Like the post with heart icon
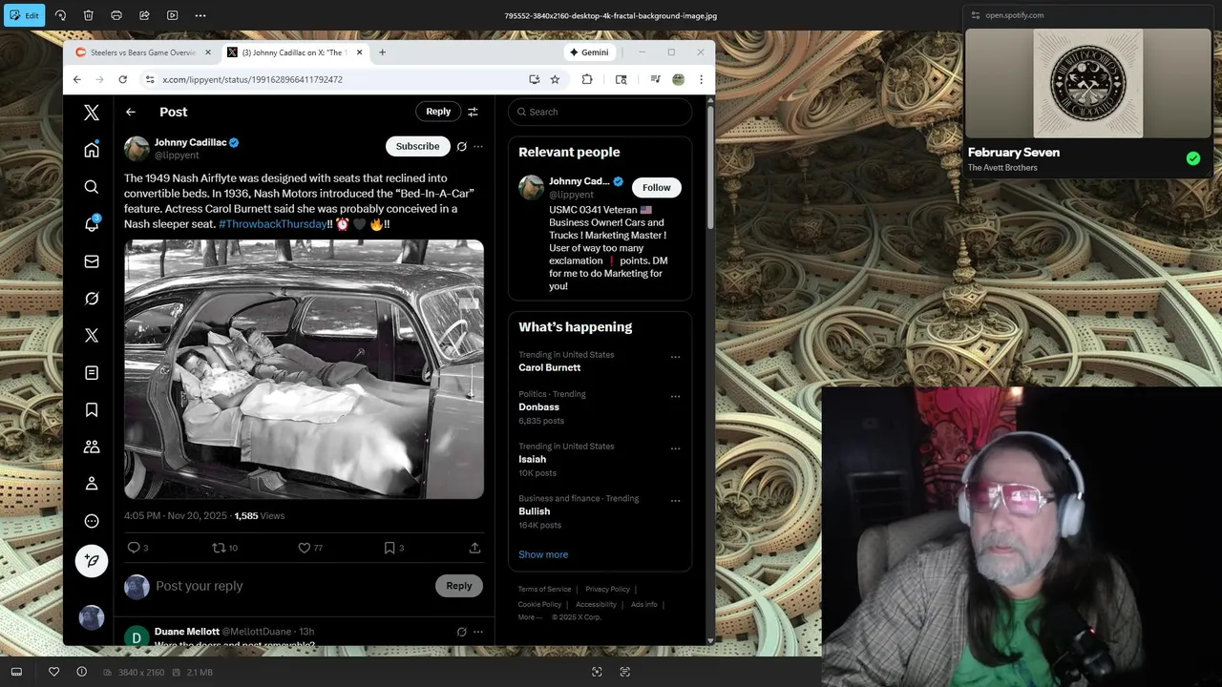Viewport: 1222px width, 687px height. pyautogui.click(x=305, y=548)
